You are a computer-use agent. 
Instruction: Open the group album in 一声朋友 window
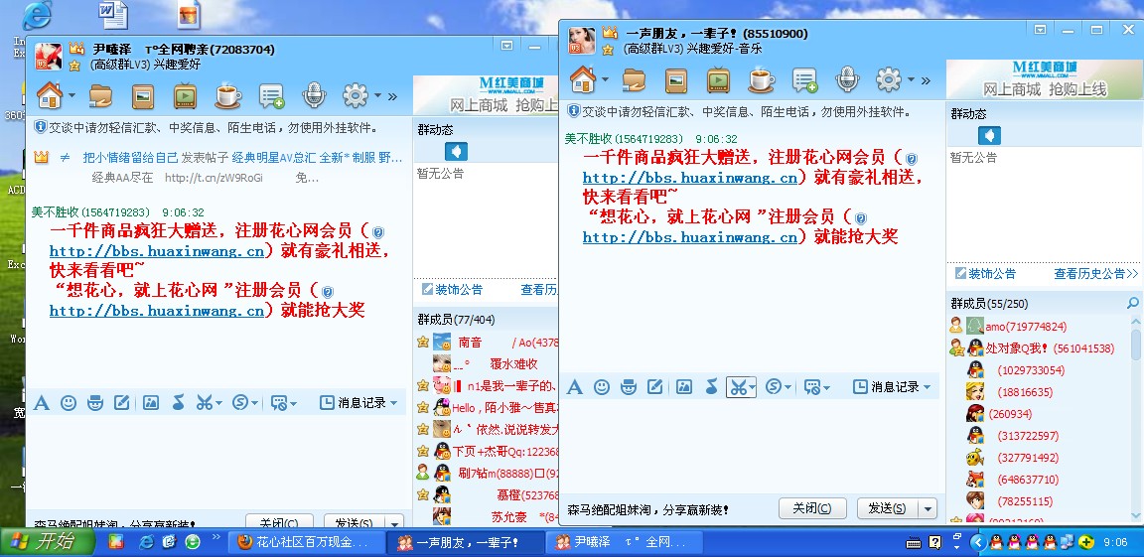pyautogui.click(x=675, y=80)
